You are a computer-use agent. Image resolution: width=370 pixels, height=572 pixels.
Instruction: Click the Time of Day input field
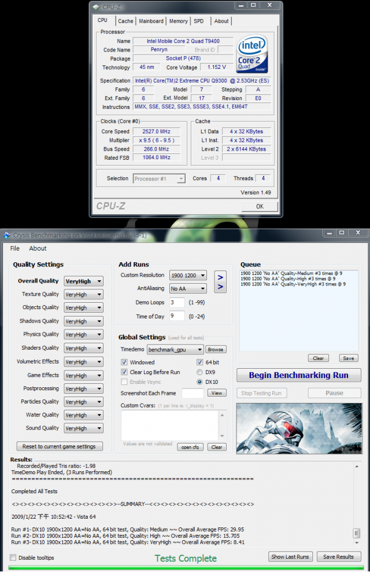(x=177, y=316)
